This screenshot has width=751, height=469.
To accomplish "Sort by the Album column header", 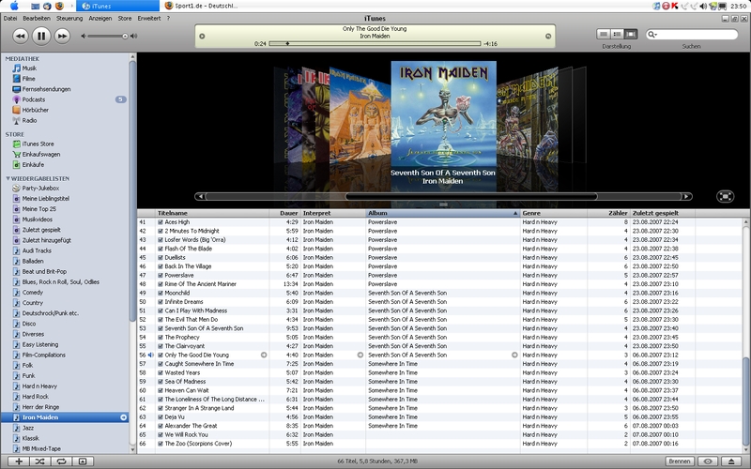I will (442, 214).
